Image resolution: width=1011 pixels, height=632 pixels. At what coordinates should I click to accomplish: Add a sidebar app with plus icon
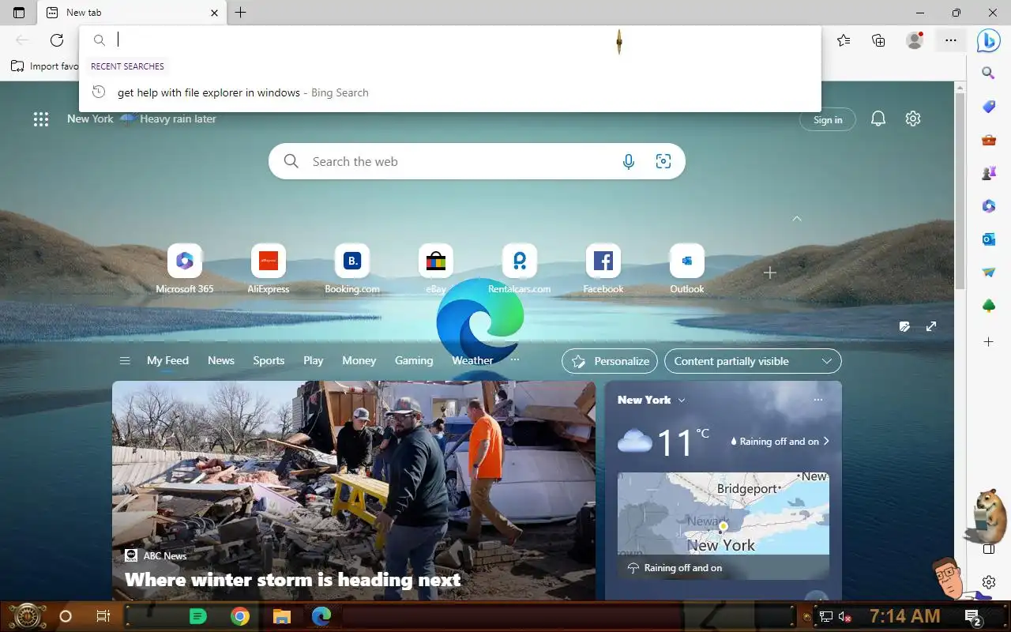click(x=988, y=342)
